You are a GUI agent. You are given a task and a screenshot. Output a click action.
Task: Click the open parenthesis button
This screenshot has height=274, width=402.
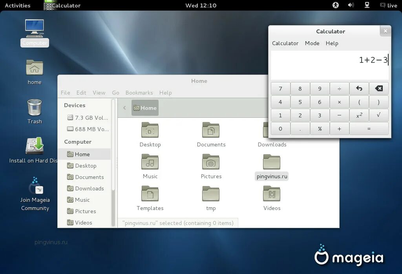(x=359, y=102)
